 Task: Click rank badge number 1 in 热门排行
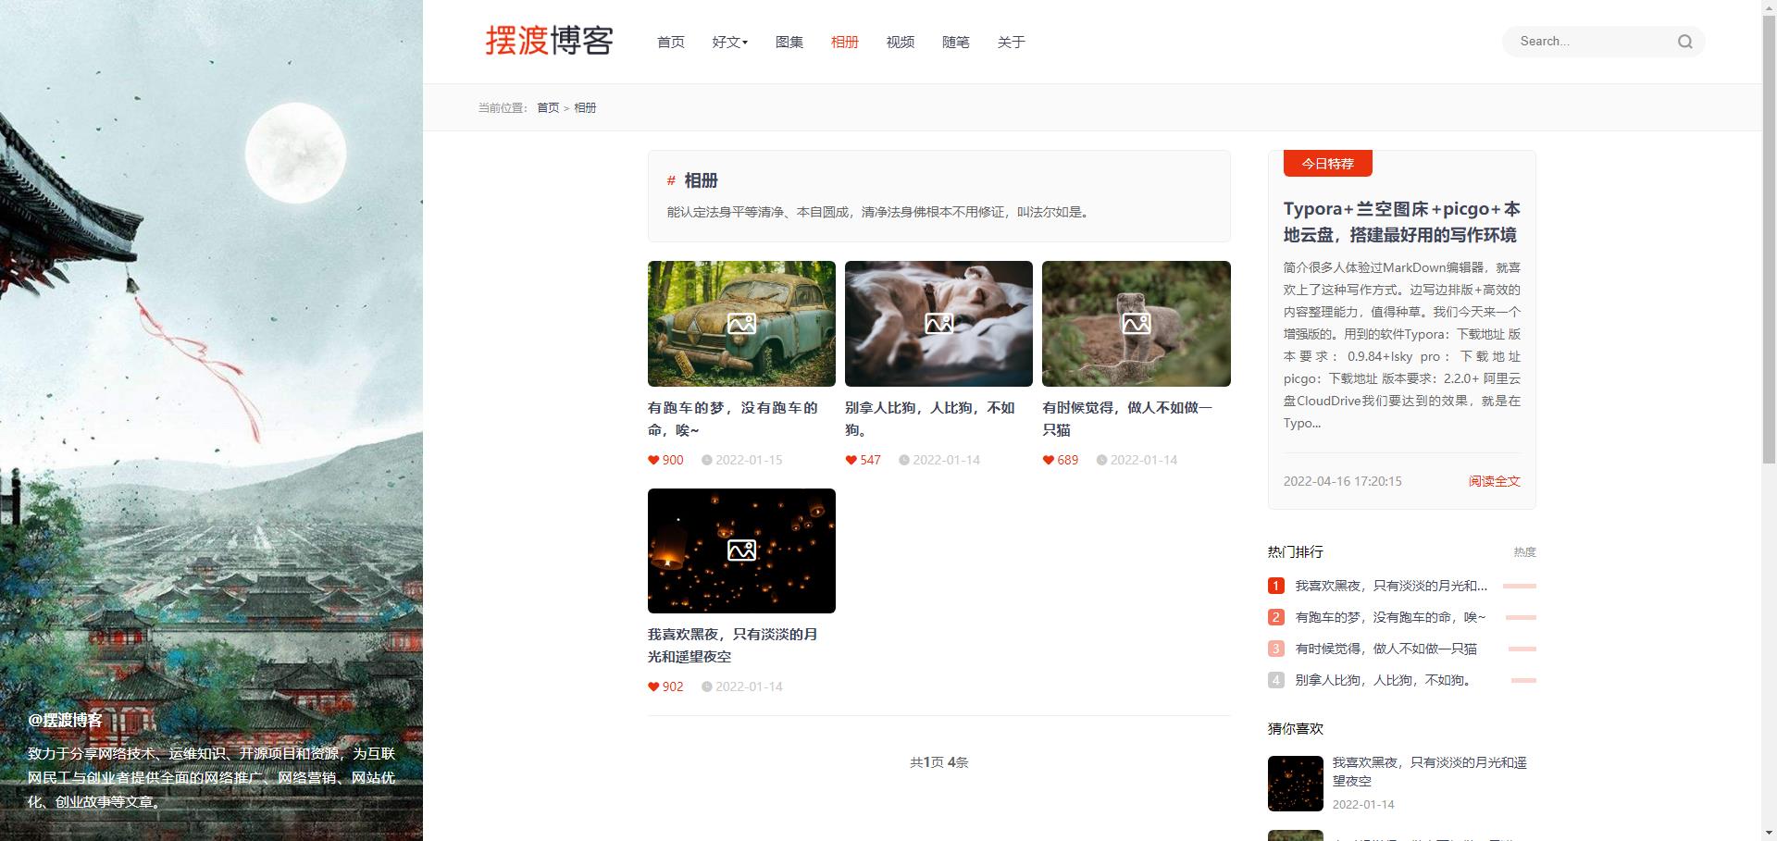pyautogui.click(x=1275, y=586)
